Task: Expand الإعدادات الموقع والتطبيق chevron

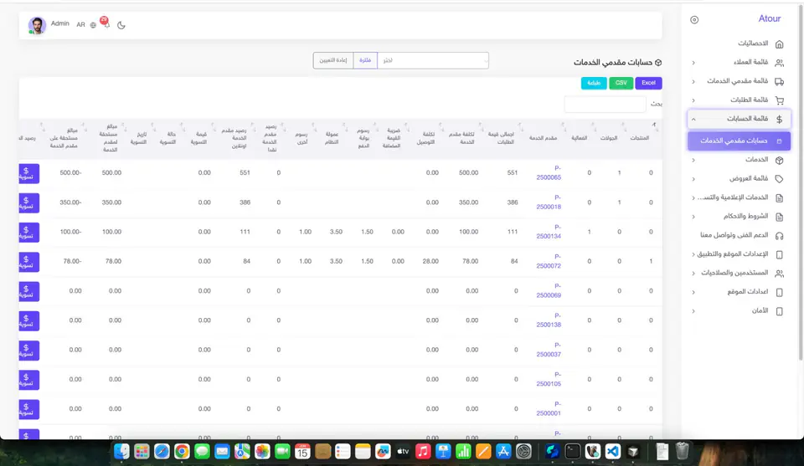Action: coord(693,254)
